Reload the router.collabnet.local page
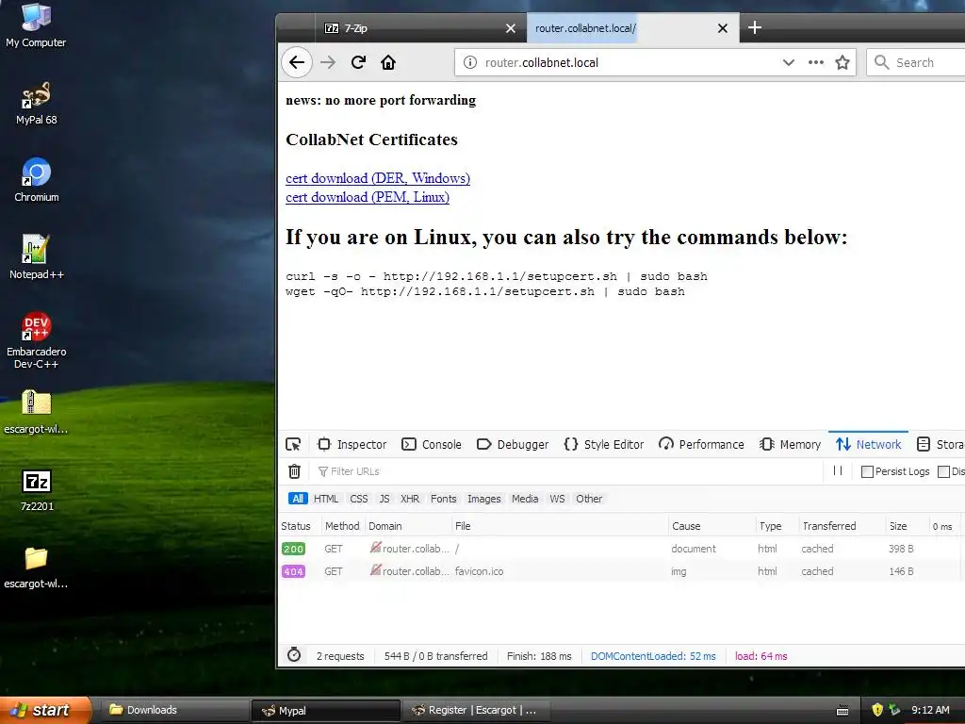 358,62
